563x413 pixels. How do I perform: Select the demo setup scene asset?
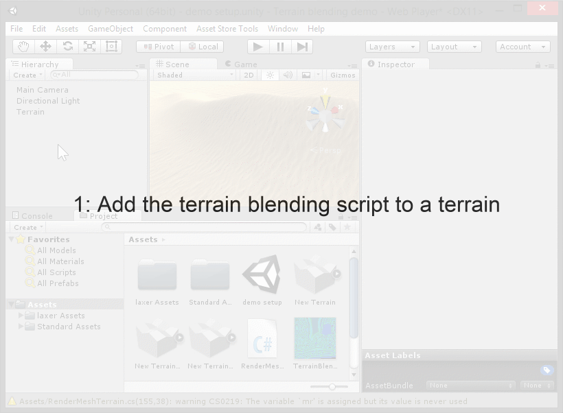coord(262,274)
